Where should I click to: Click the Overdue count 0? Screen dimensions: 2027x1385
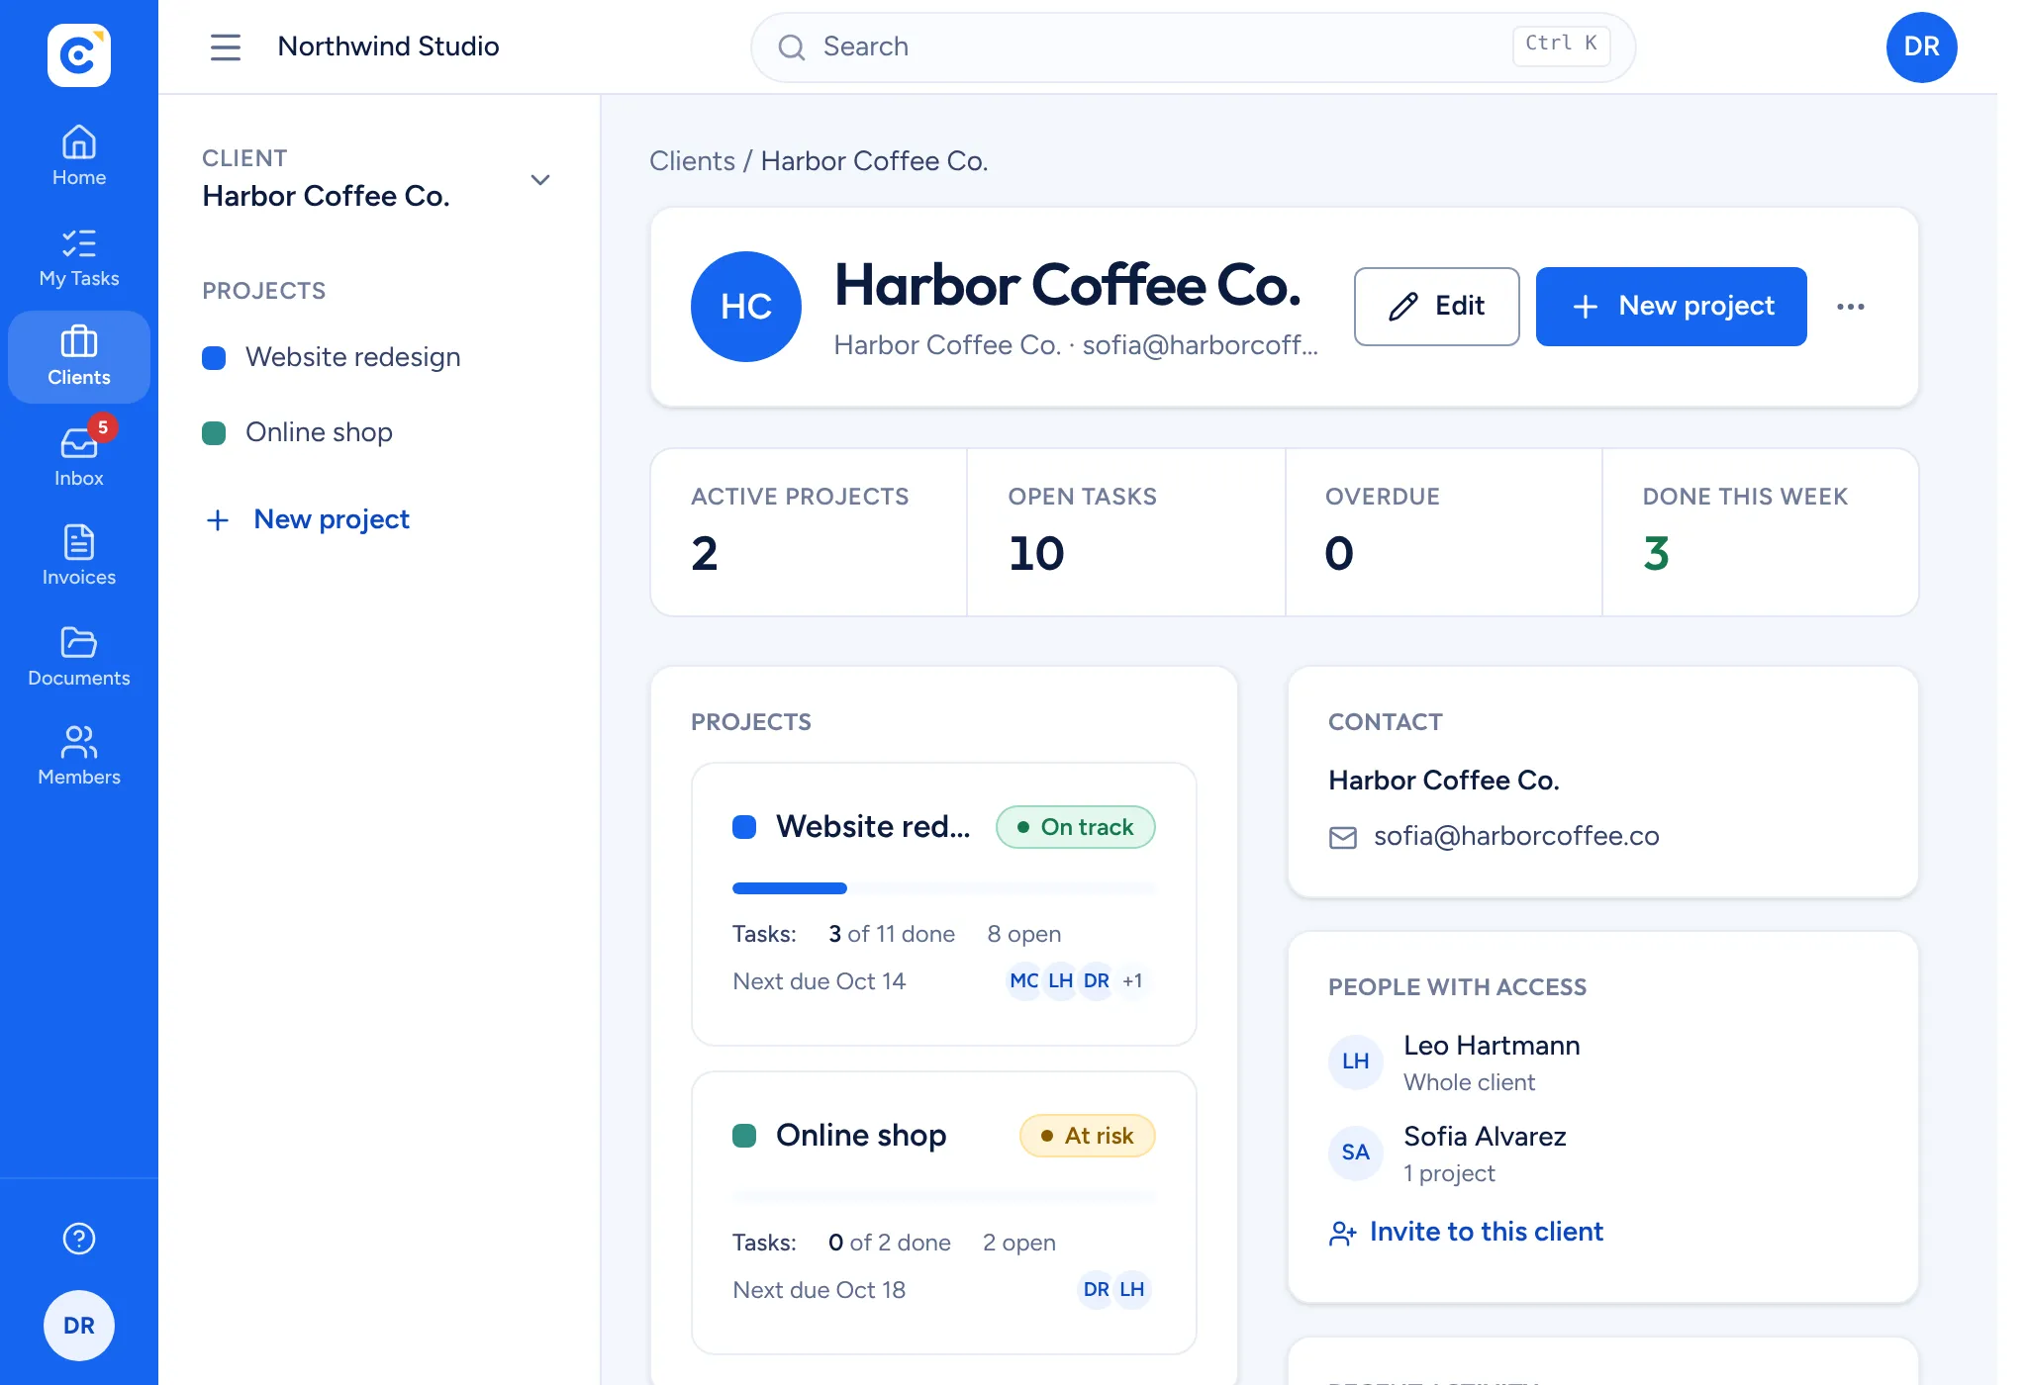click(x=1339, y=554)
